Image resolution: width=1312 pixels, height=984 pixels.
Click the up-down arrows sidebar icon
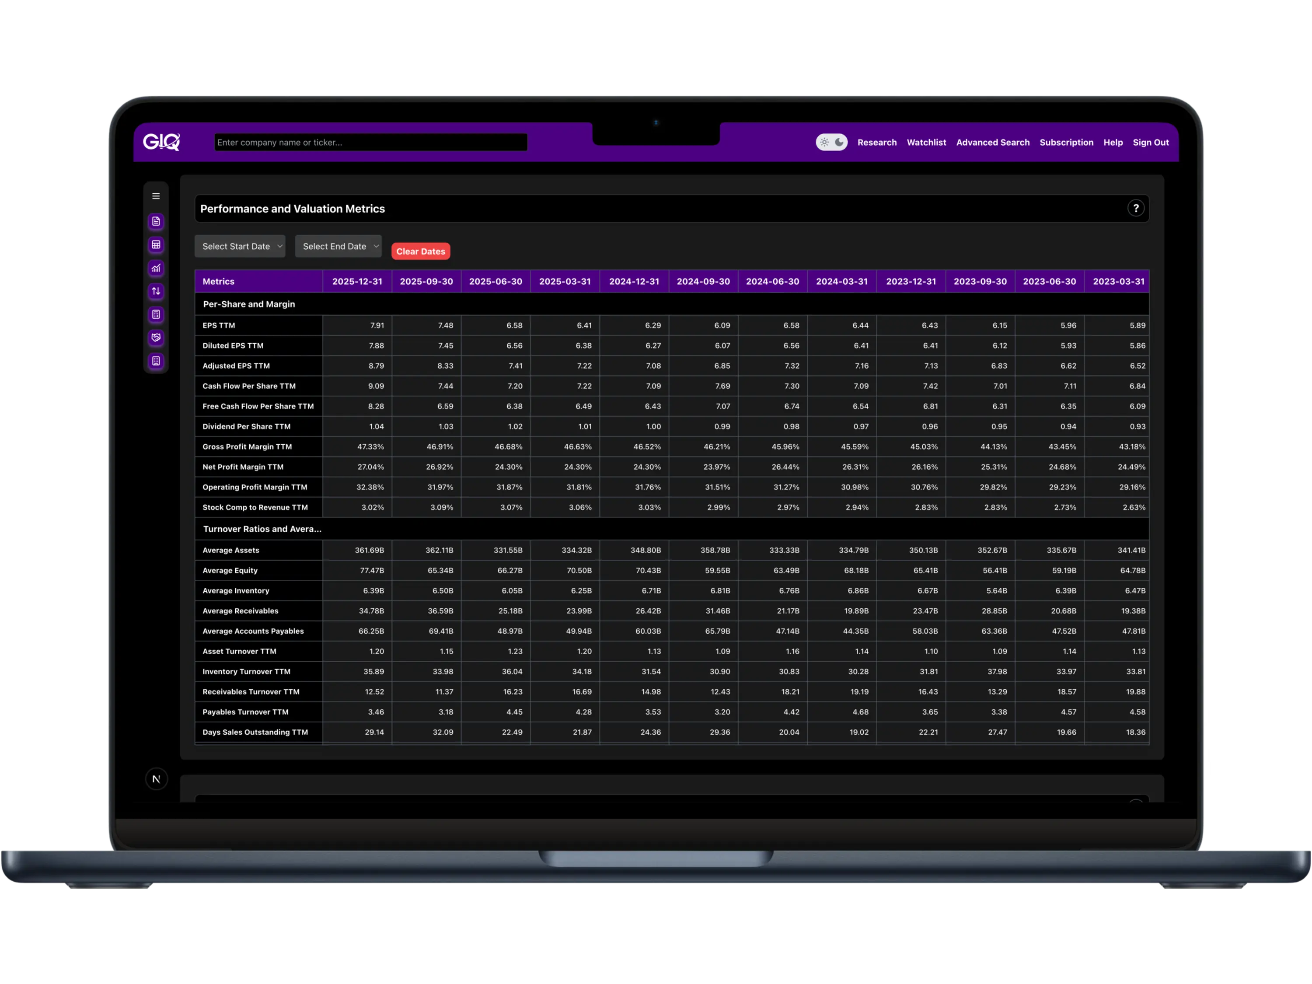156,291
